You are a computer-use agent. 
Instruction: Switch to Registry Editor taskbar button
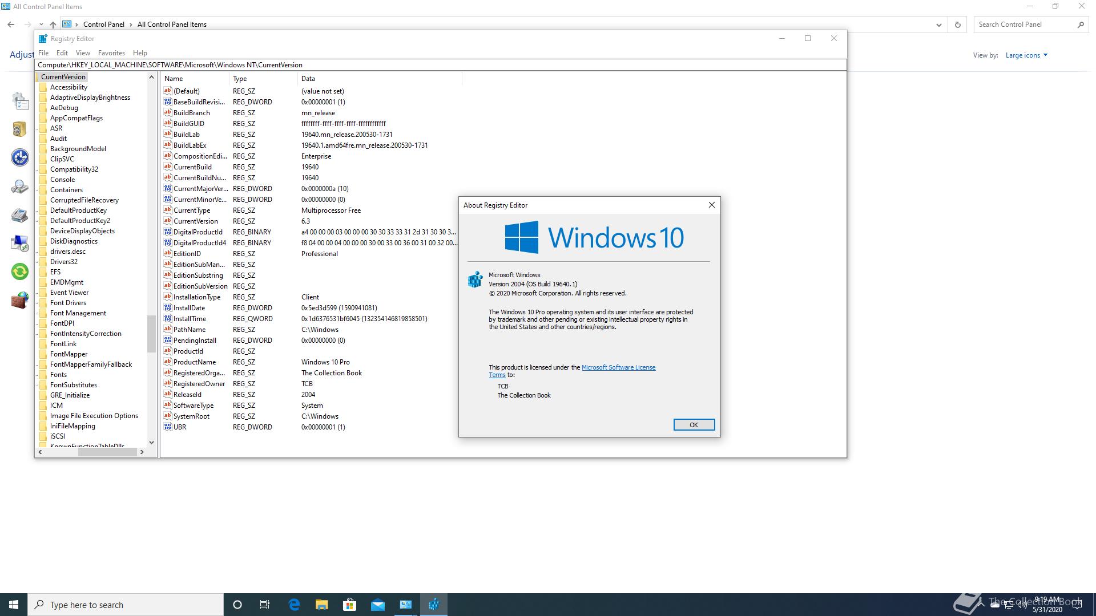coord(434,605)
